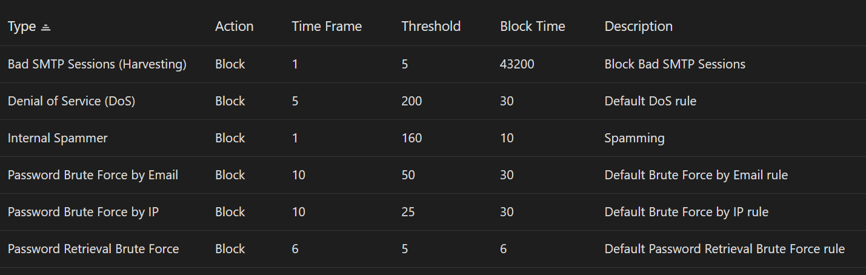This screenshot has height=275, width=866.
Task: Click Default Brute Force by Email rule description
Action: click(696, 175)
